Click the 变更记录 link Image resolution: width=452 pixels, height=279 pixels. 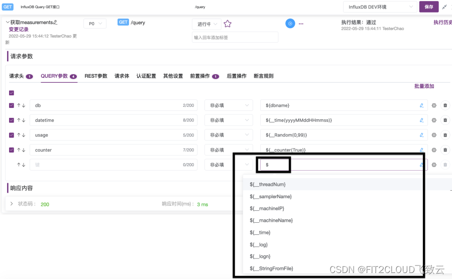tap(19, 30)
